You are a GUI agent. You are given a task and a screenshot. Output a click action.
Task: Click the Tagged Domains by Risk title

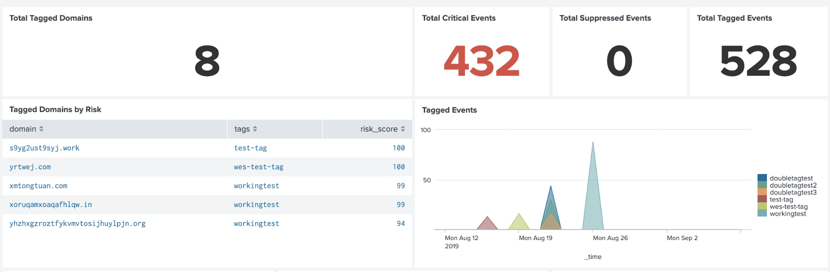coord(55,110)
